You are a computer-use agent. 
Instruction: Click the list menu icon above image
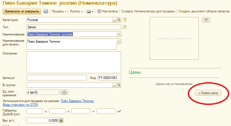[x=206, y=20]
